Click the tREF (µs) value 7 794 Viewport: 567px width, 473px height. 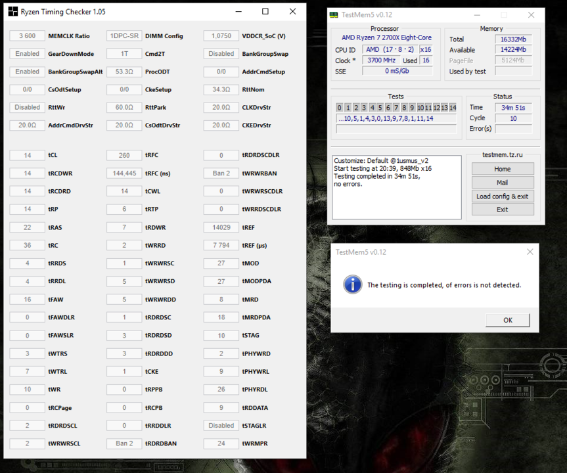pos(221,245)
